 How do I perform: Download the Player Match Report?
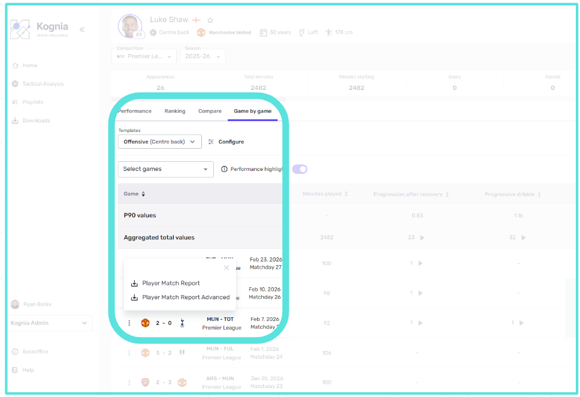pyautogui.click(x=165, y=283)
